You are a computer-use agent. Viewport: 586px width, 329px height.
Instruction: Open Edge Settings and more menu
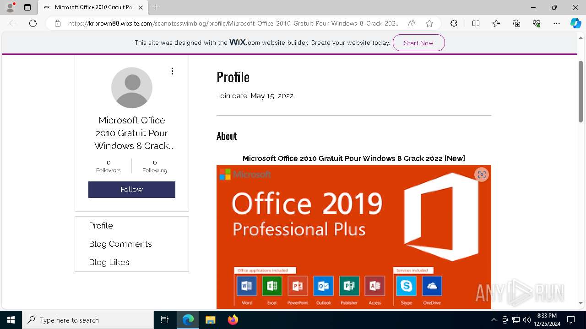(557, 23)
